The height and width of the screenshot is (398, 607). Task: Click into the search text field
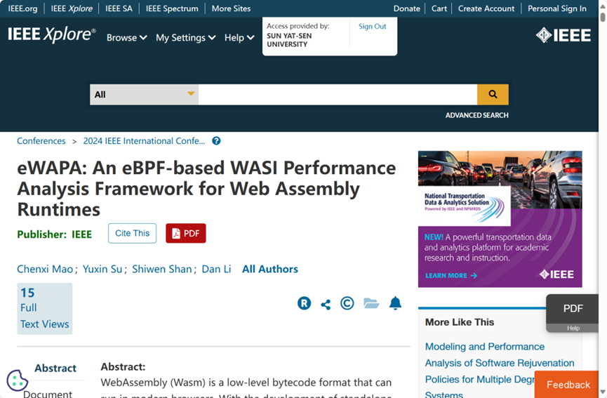pos(337,95)
